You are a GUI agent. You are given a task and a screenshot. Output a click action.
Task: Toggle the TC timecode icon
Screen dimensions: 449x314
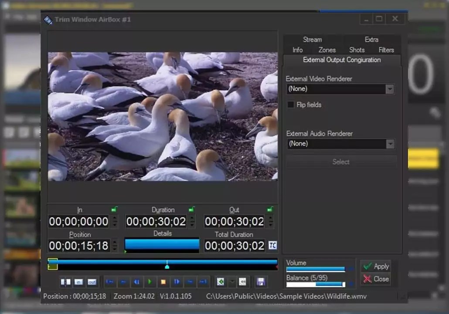(272, 245)
